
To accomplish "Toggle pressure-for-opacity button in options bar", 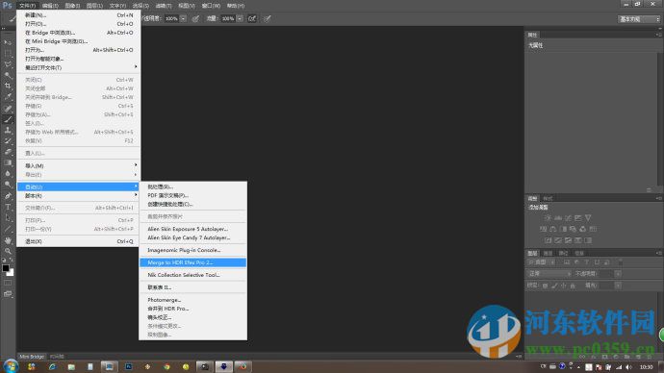I will [195, 18].
